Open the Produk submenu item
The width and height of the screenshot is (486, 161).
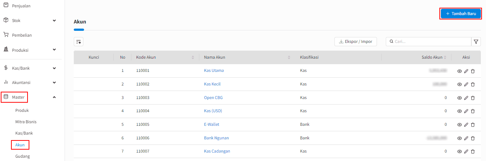(x=22, y=110)
